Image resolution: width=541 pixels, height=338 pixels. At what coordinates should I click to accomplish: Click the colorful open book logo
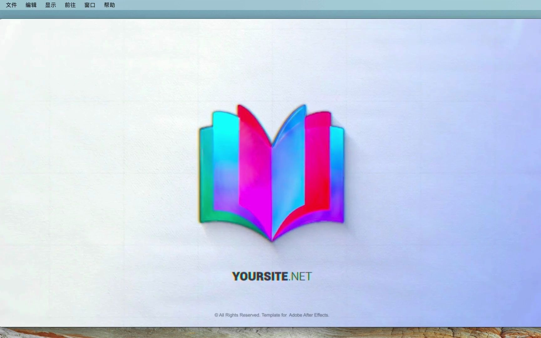pos(271,173)
